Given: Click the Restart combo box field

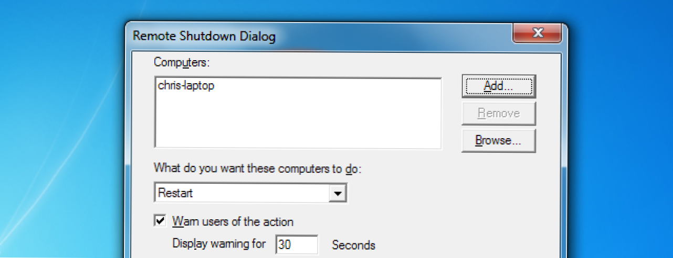Looking at the screenshot, I should (250, 193).
